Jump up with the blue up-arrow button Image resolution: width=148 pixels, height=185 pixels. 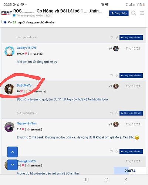(x=13, y=152)
